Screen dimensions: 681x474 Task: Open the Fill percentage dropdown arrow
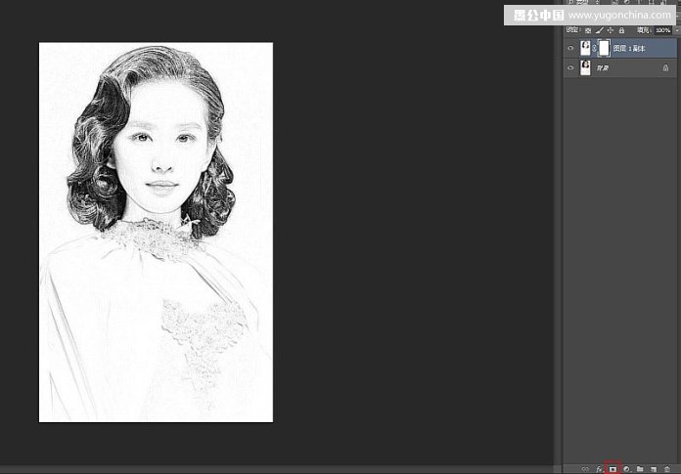click(677, 30)
